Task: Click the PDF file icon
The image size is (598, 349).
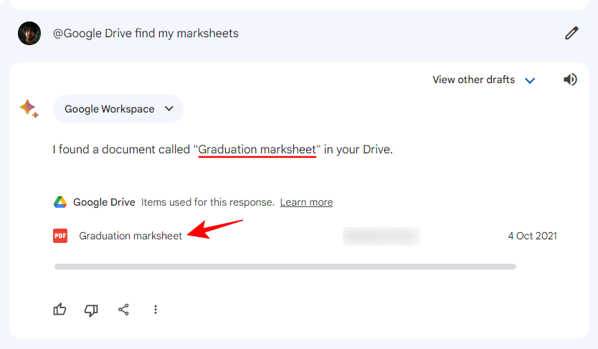Action: coord(60,236)
